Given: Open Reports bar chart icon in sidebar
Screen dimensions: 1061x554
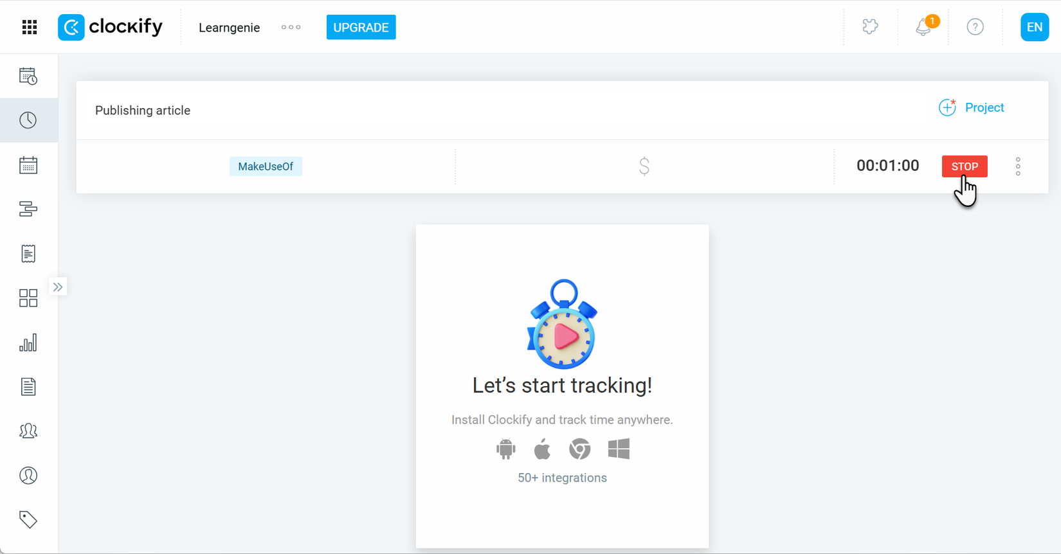Looking at the screenshot, I should (28, 343).
